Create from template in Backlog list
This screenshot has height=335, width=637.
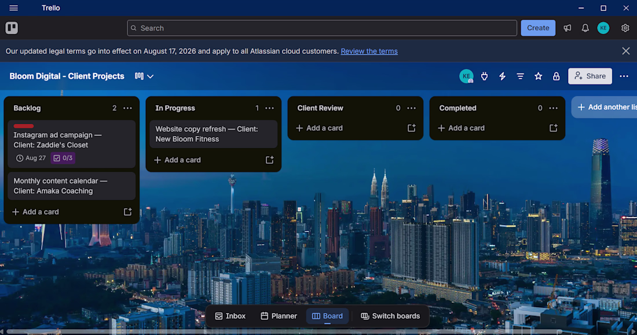tap(127, 212)
